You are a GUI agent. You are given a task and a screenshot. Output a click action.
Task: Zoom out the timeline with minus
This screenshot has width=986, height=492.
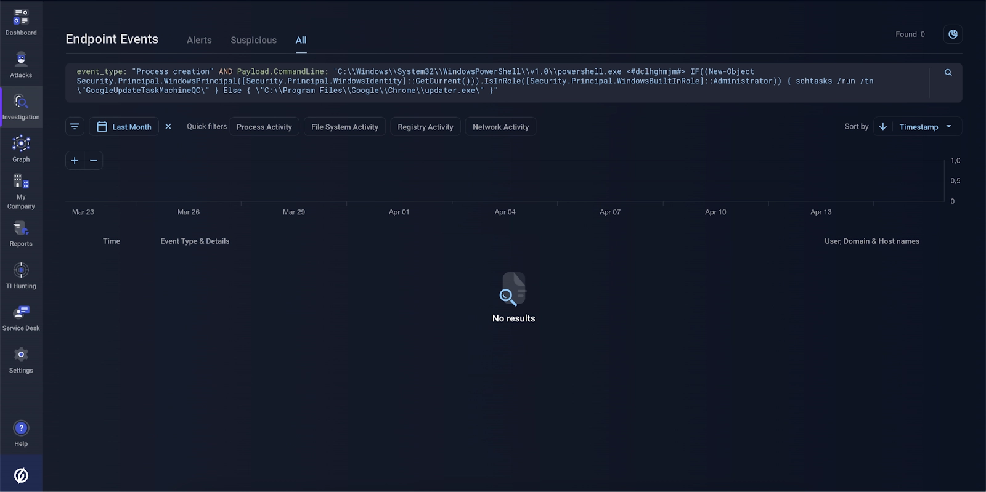click(x=94, y=161)
